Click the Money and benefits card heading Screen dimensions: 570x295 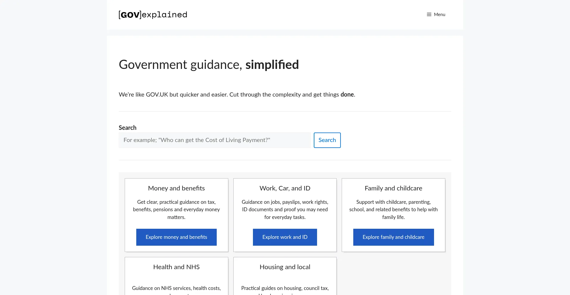point(176,188)
